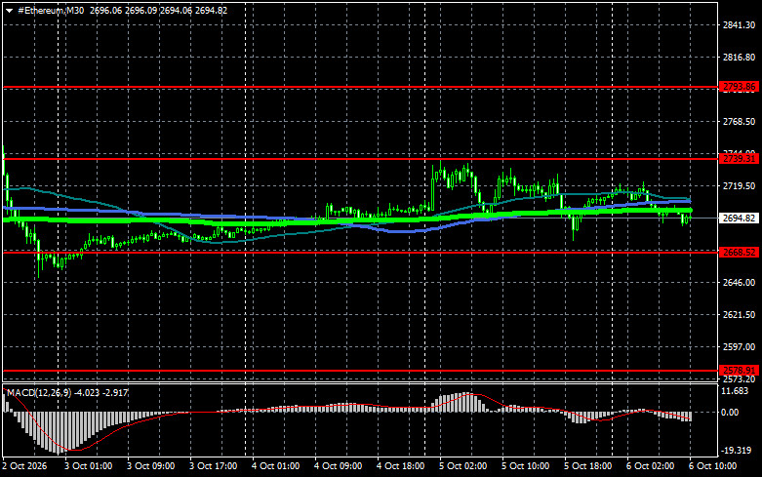The height and width of the screenshot is (477, 762).
Task: Click time axis label 3 Oct 01:00
Action: point(89,466)
